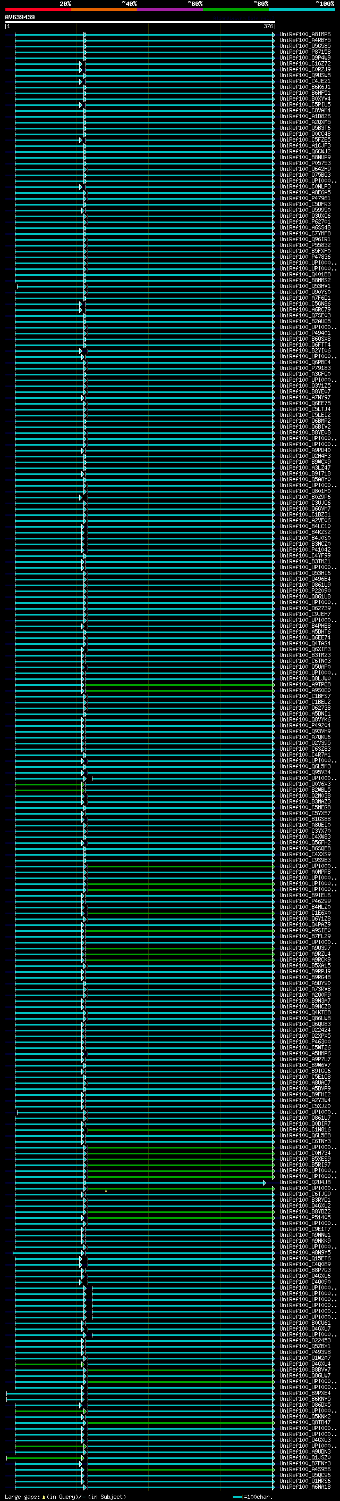Select the UniRef100_Q93VH9 label
This screenshot has height=1501, width=340.
click(x=305, y=731)
